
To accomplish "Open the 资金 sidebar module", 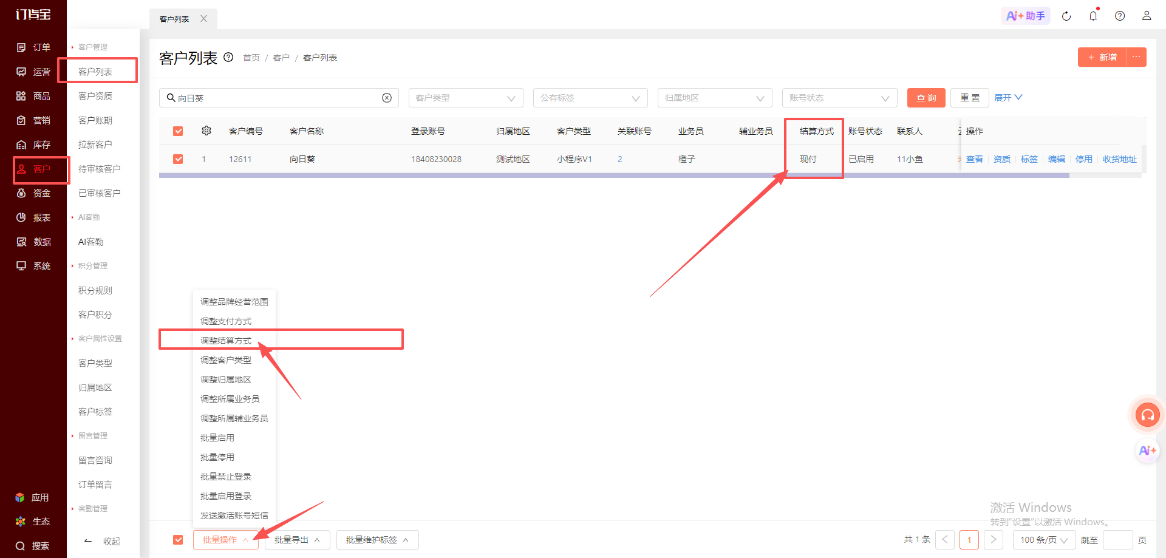I will pos(33,193).
